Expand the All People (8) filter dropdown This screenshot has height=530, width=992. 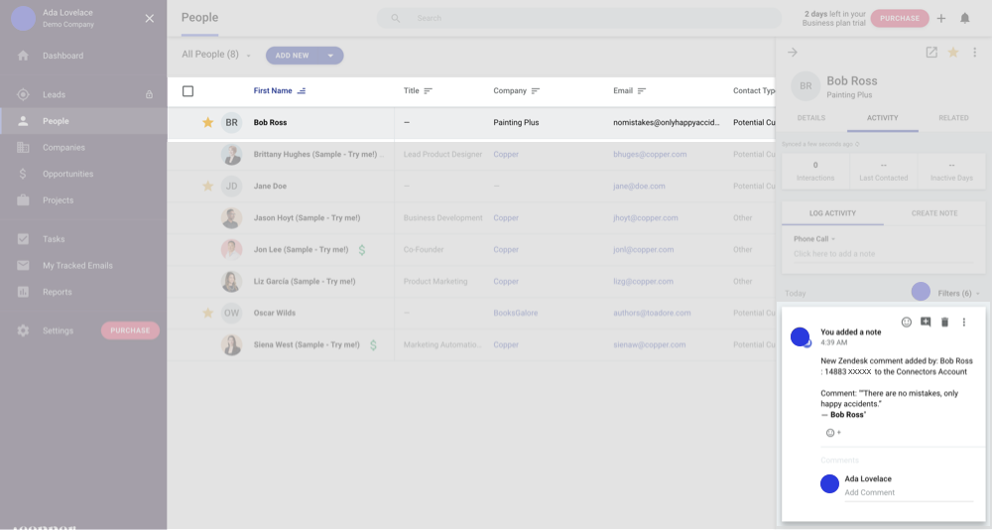click(249, 56)
